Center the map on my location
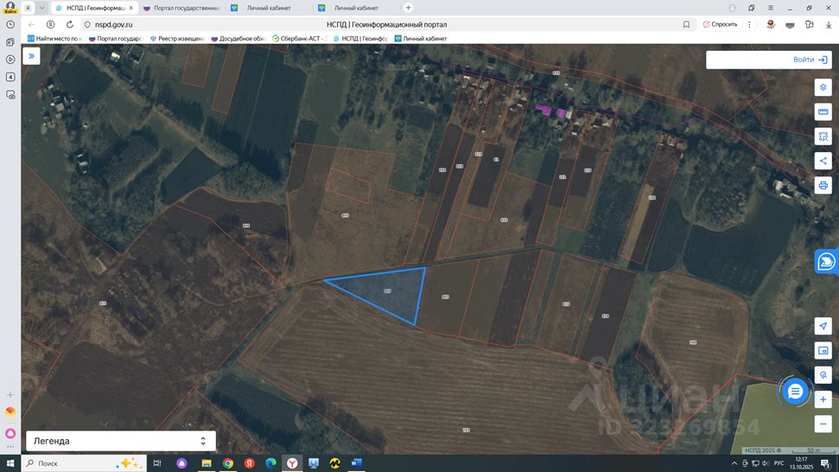This screenshot has height=472, width=839. pyautogui.click(x=823, y=326)
